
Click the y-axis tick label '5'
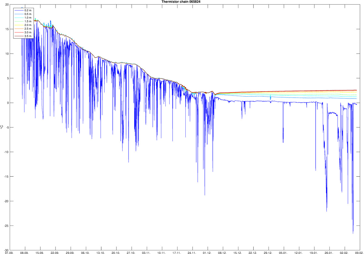tap(8, 78)
